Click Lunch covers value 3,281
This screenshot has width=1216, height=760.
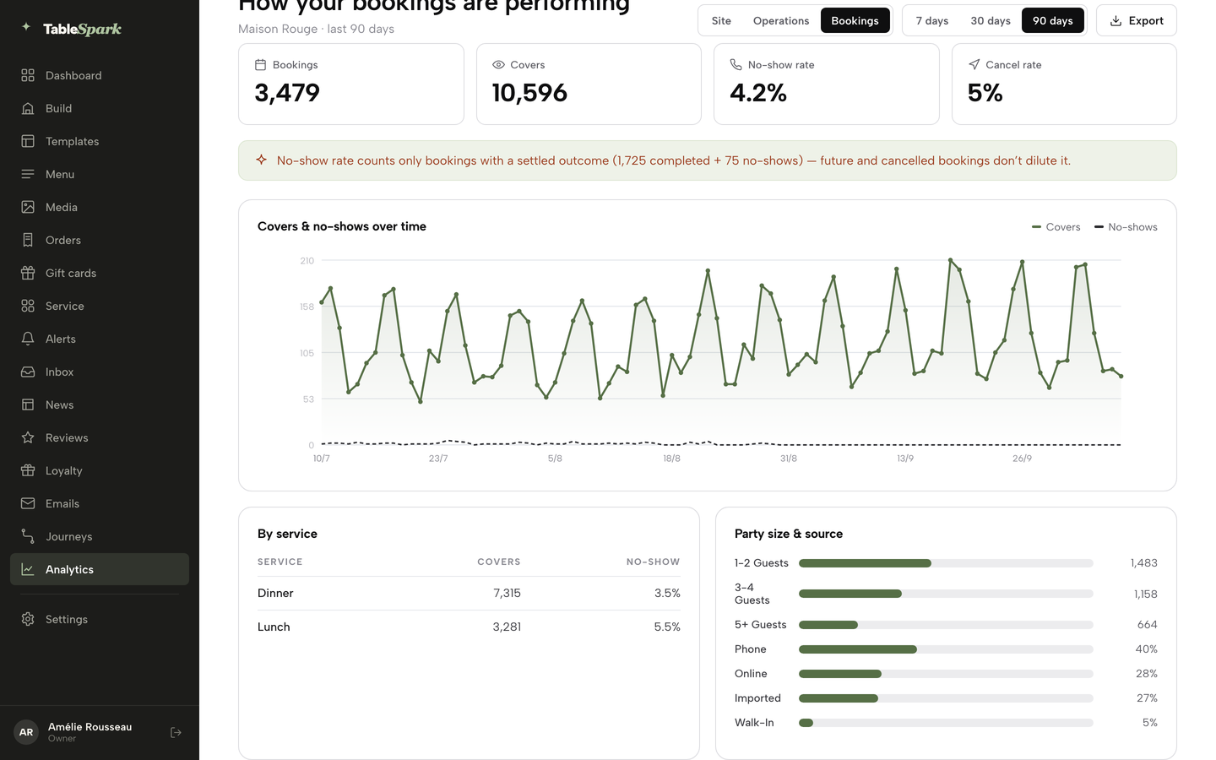coord(507,627)
